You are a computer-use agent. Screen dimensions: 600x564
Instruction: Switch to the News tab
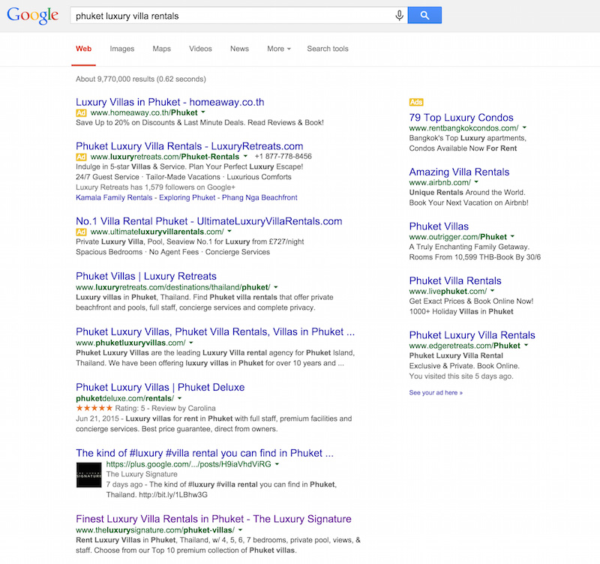tap(239, 49)
